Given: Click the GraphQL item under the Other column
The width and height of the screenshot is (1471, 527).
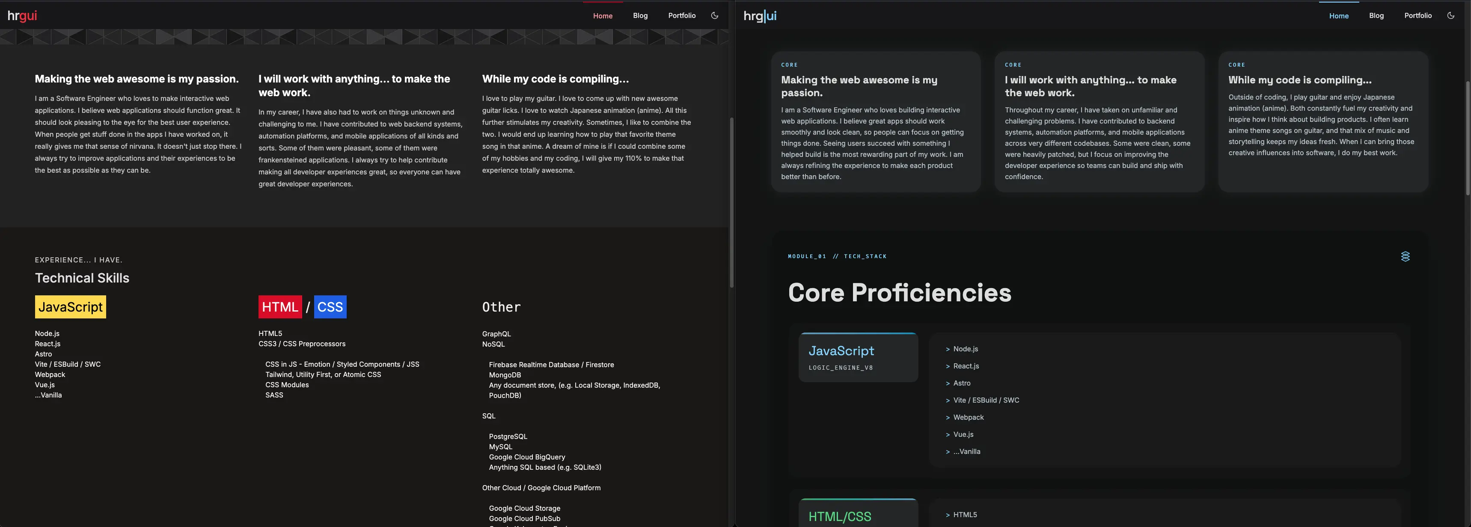Looking at the screenshot, I should (x=496, y=334).
